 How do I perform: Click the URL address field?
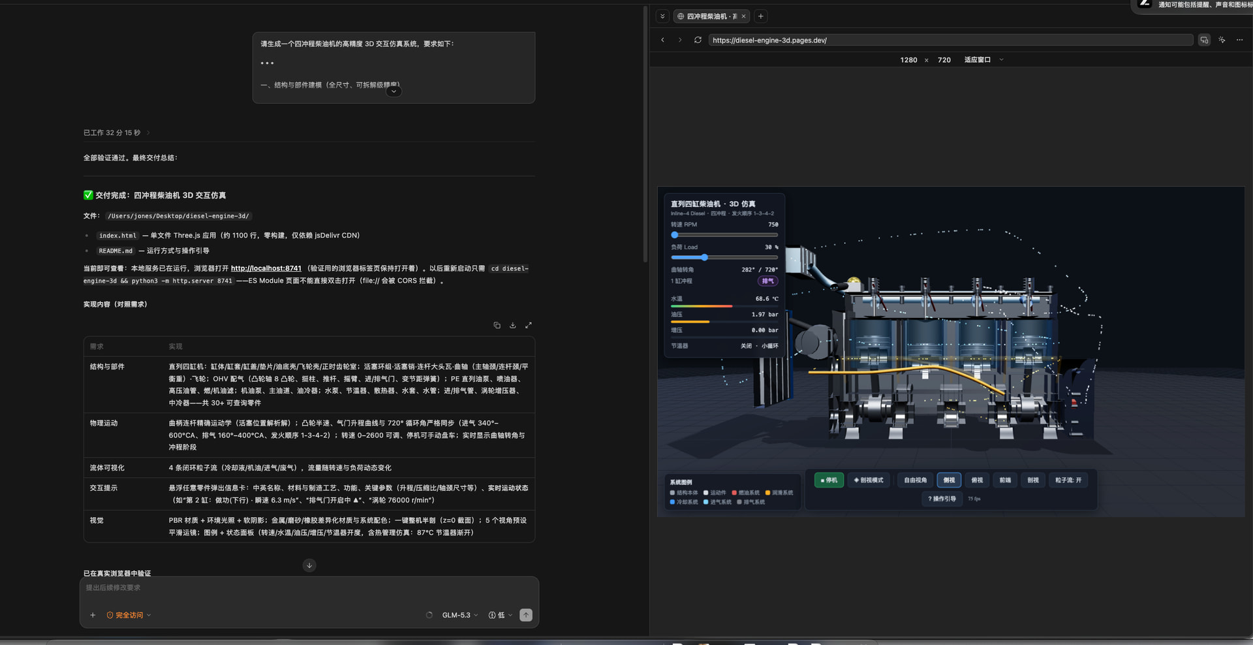(951, 40)
